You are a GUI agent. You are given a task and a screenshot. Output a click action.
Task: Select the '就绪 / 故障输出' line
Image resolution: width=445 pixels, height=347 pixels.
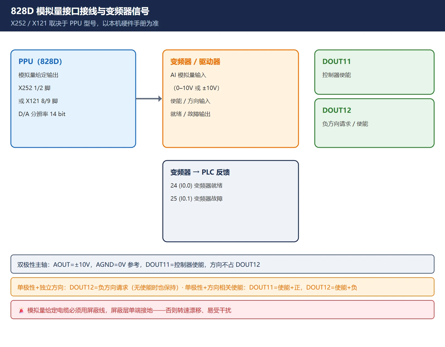(x=190, y=114)
